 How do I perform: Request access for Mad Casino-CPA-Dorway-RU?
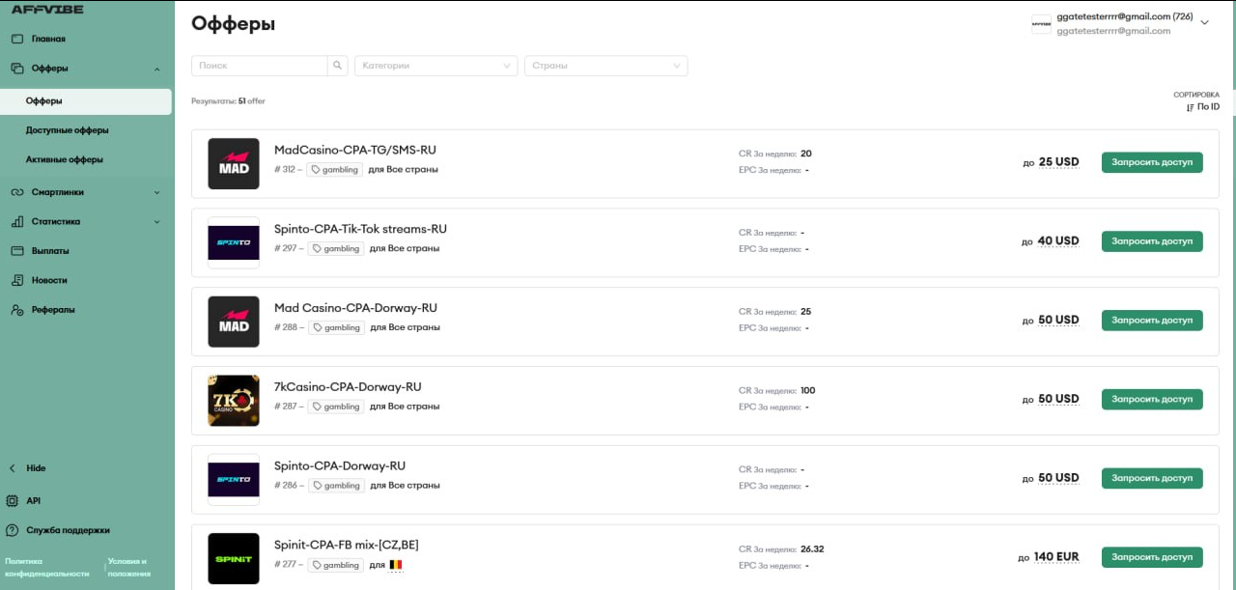(x=1152, y=321)
